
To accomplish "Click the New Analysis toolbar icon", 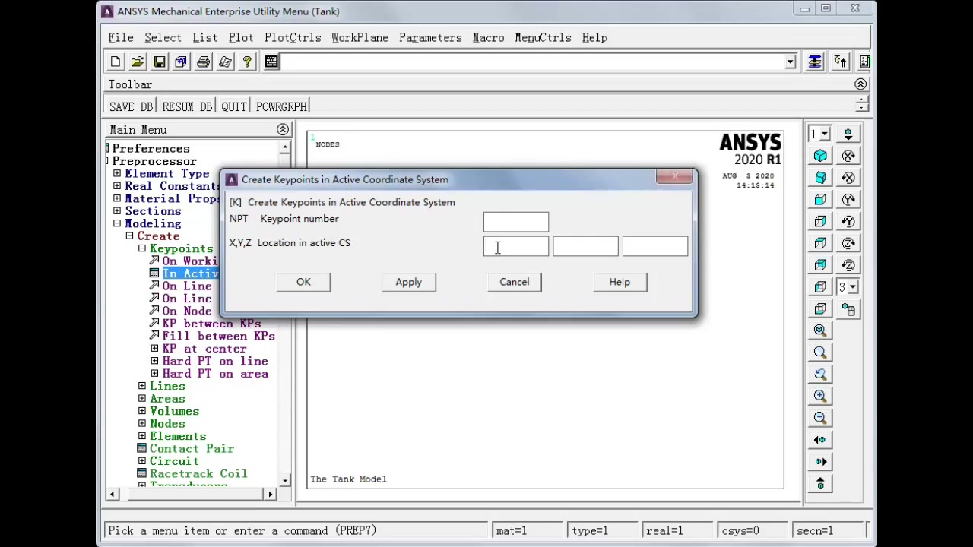I will (116, 62).
